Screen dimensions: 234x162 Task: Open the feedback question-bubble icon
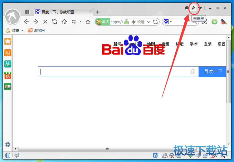tap(187, 8)
